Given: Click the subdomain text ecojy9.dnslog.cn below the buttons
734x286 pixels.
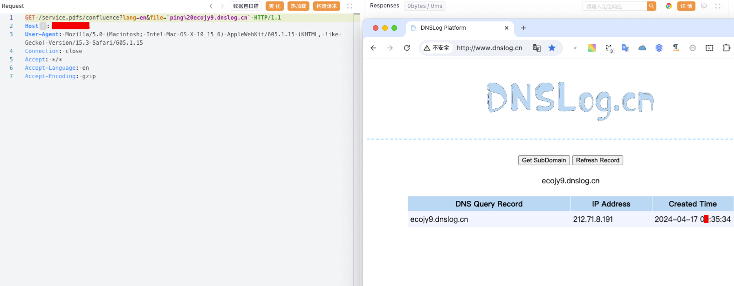Looking at the screenshot, I should (x=570, y=181).
